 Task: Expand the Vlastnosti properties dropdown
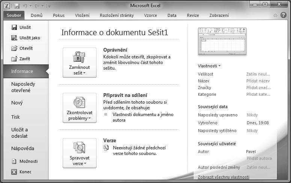[x=209, y=66]
